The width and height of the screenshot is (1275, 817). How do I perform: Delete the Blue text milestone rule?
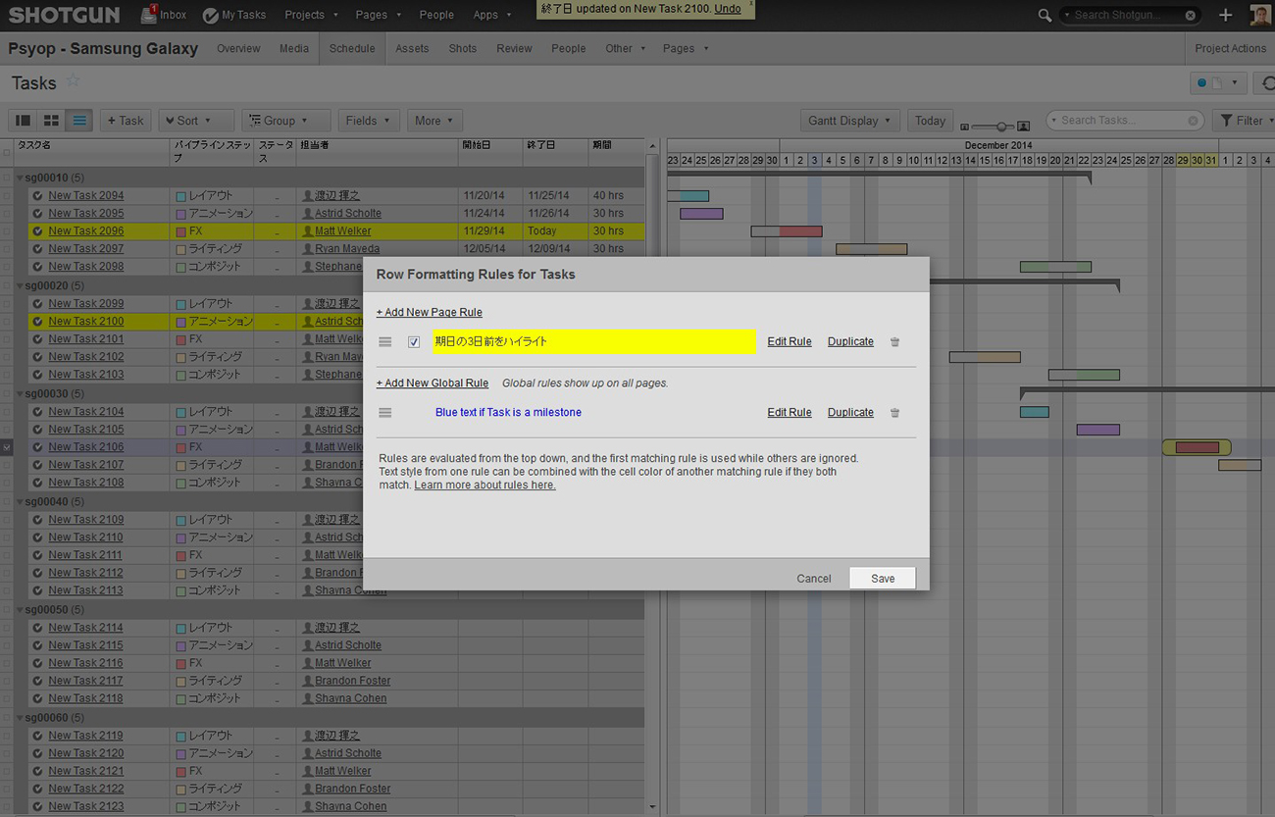pos(894,413)
